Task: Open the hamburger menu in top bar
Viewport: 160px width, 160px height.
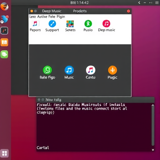Action: [x=157, y=2]
